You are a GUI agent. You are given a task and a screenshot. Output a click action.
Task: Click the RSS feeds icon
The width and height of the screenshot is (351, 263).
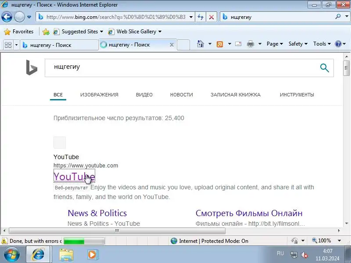coord(220,44)
